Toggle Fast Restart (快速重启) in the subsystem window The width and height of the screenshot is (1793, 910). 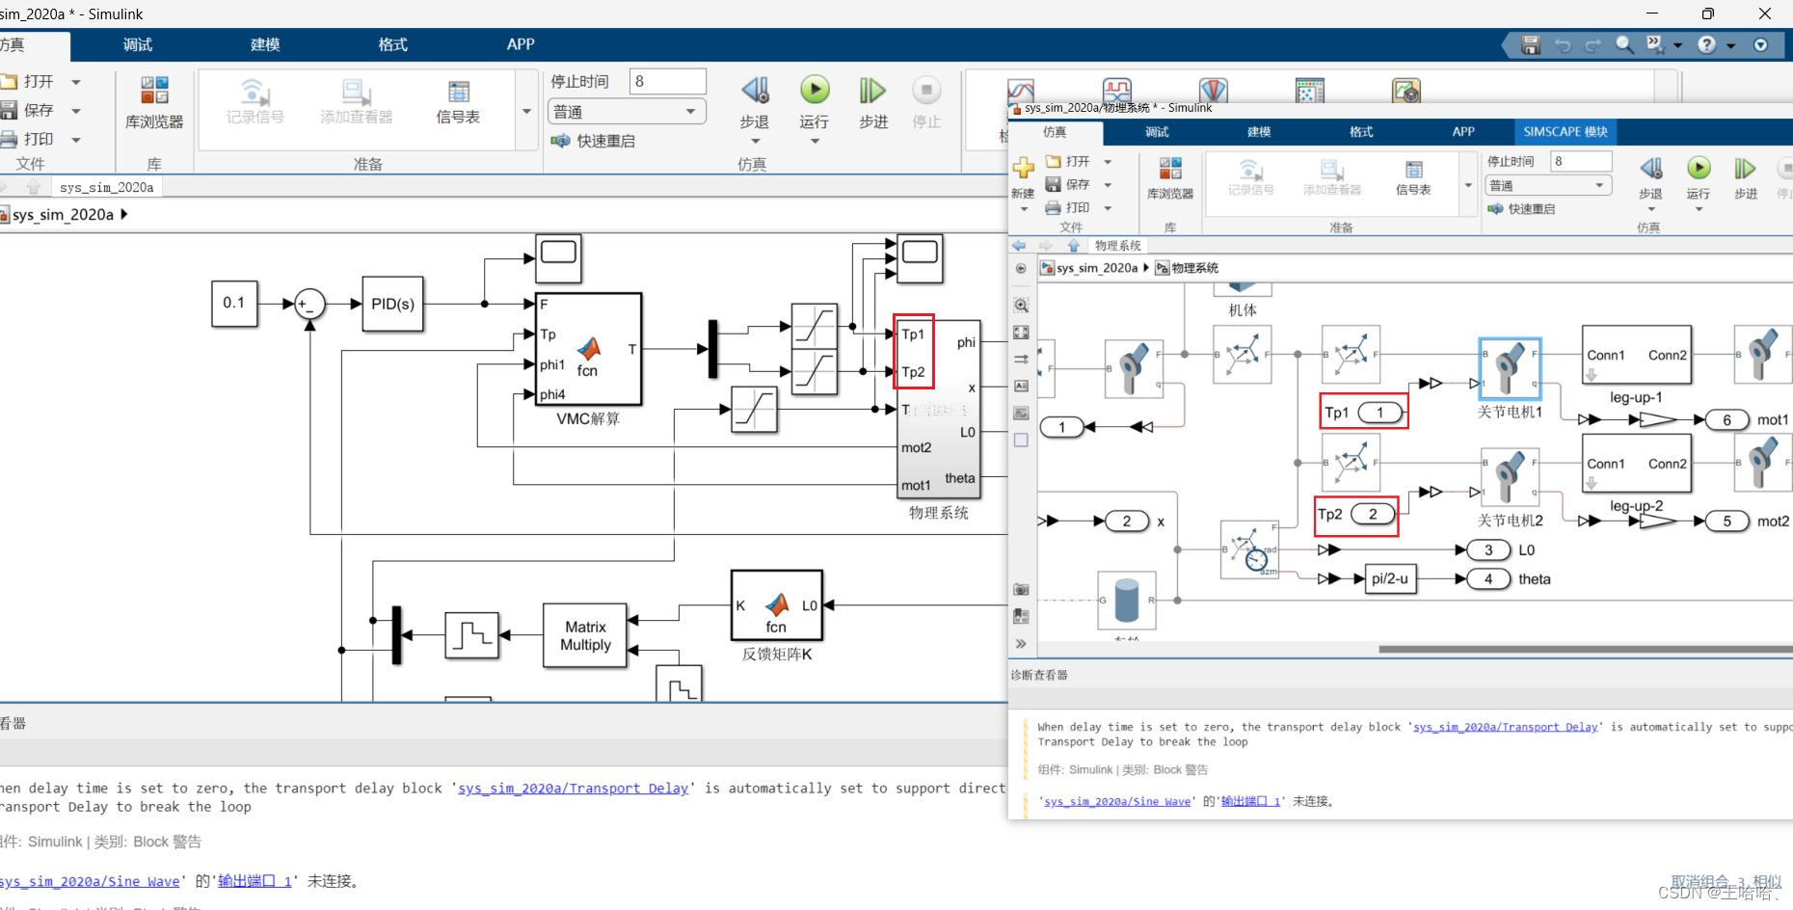click(x=1521, y=209)
